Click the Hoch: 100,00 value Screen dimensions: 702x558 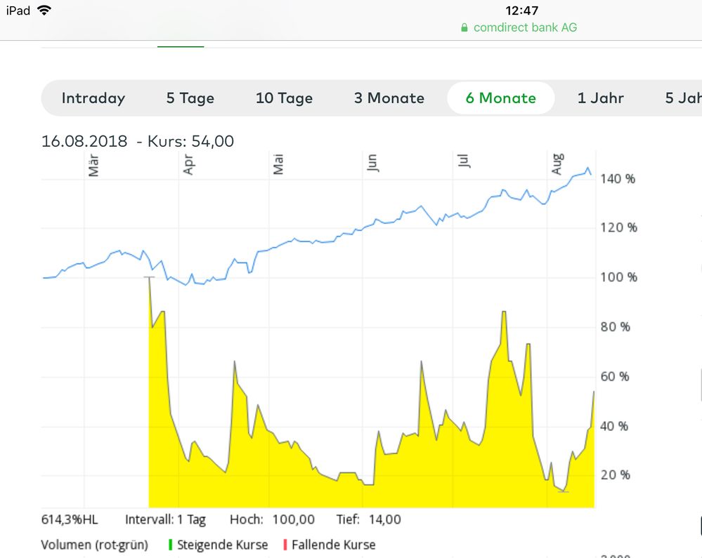click(x=272, y=520)
